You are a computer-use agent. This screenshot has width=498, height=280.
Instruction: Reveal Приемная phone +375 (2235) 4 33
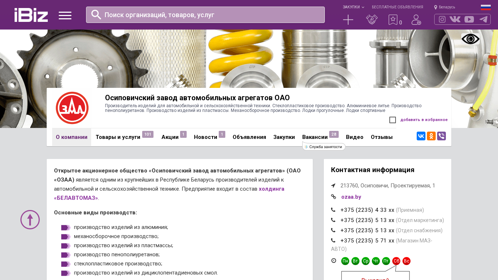coord(367,210)
